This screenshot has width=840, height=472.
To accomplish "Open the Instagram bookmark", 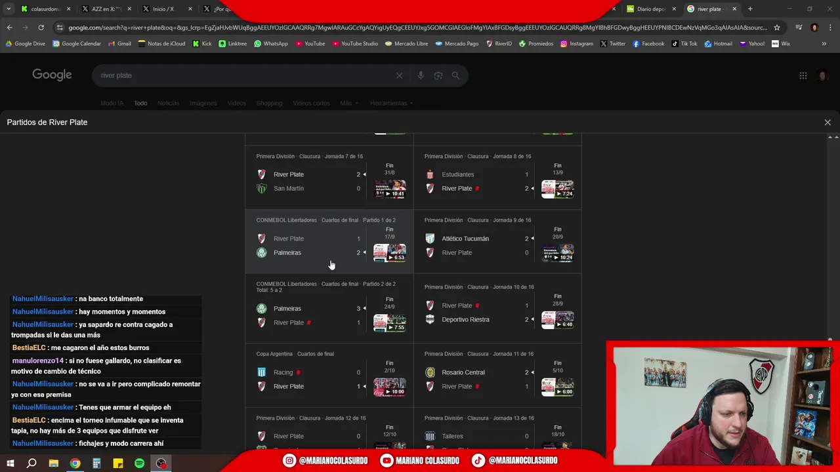I will coord(577,44).
